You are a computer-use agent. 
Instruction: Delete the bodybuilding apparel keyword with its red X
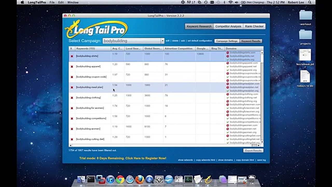click(x=72, y=66)
